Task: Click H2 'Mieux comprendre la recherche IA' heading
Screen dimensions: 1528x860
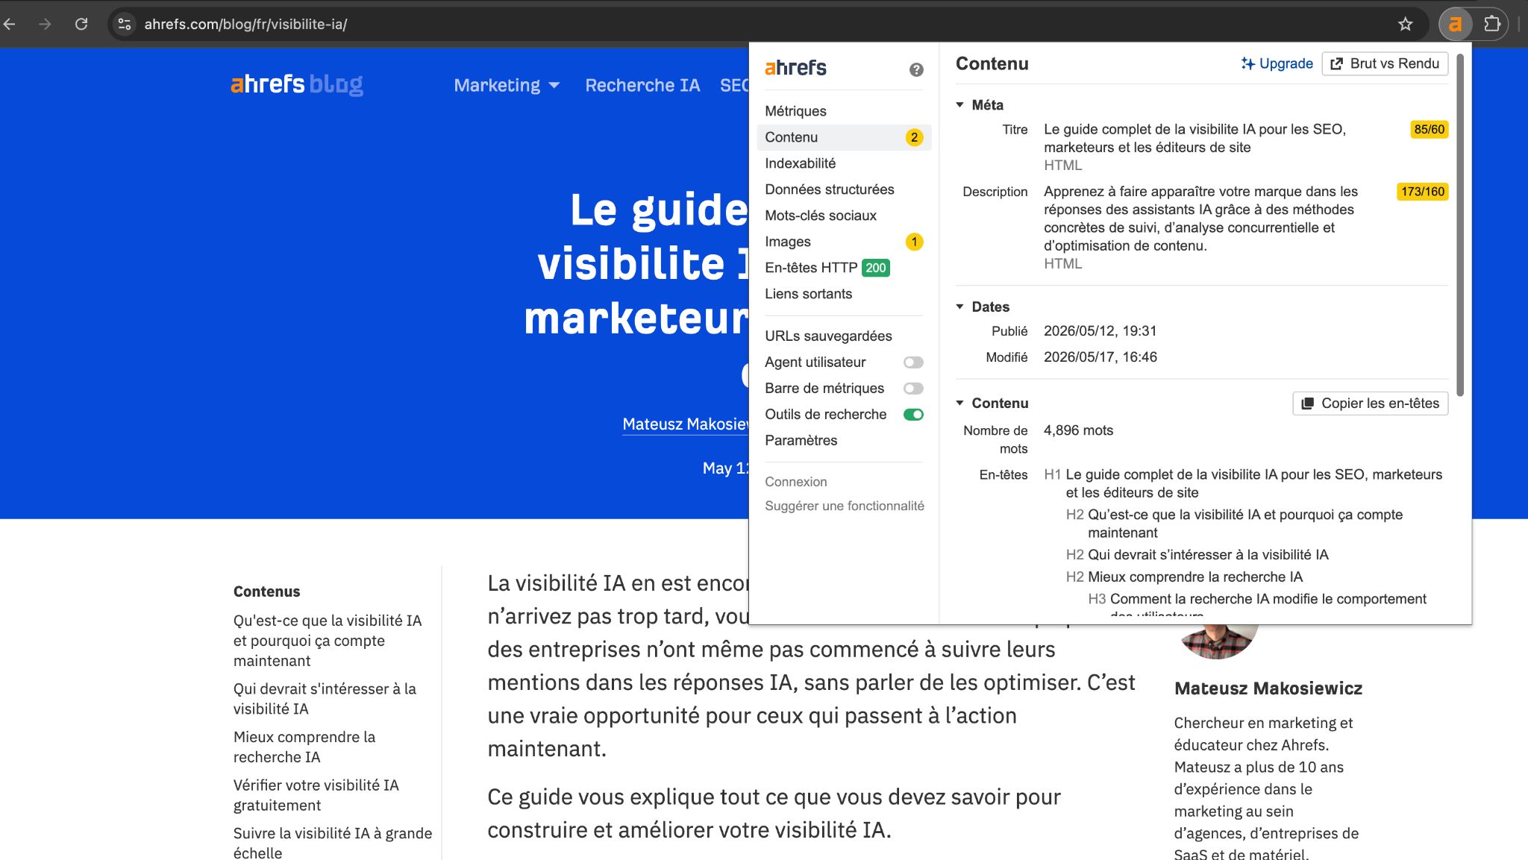Action: click(1184, 577)
